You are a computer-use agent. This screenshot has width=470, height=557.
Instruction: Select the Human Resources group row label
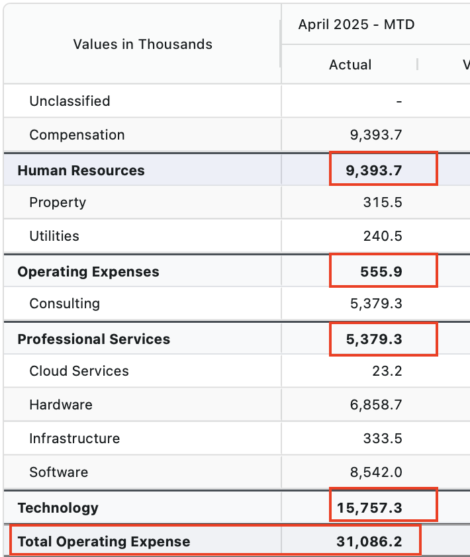pos(81,171)
